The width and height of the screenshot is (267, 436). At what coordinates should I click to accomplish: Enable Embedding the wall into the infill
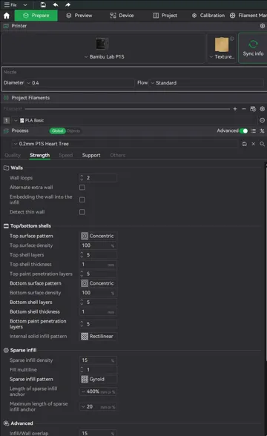[x=82, y=199]
